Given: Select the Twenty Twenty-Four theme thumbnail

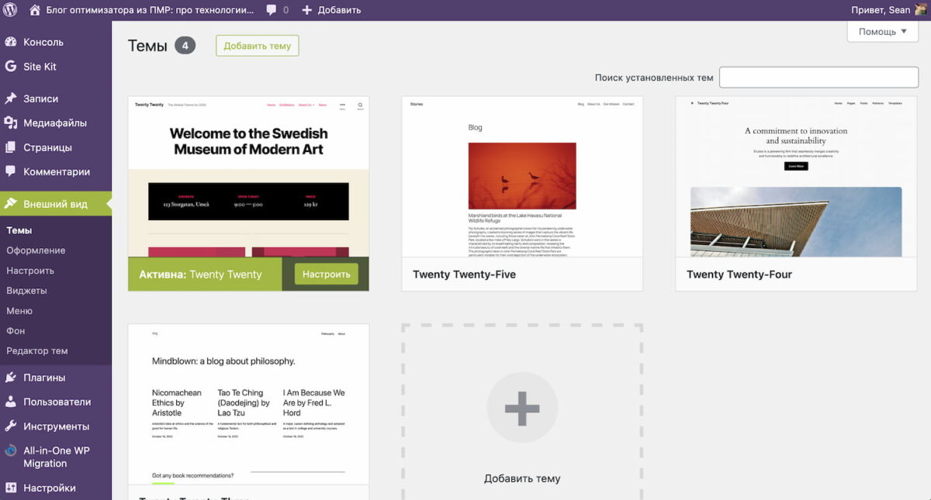Looking at the screenshot, I should [x=795, y=177].
